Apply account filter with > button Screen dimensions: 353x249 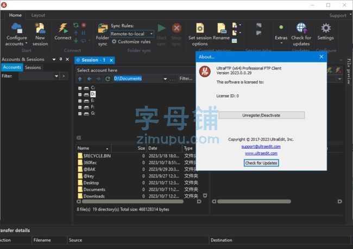click(64, 76)
